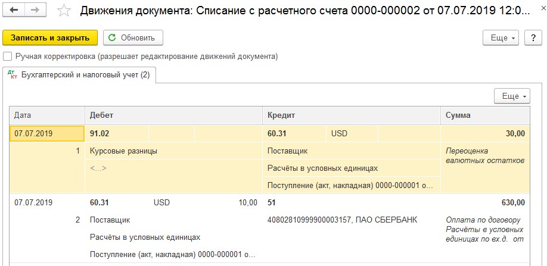Click Кредит column header

click(x=352, y=115)
